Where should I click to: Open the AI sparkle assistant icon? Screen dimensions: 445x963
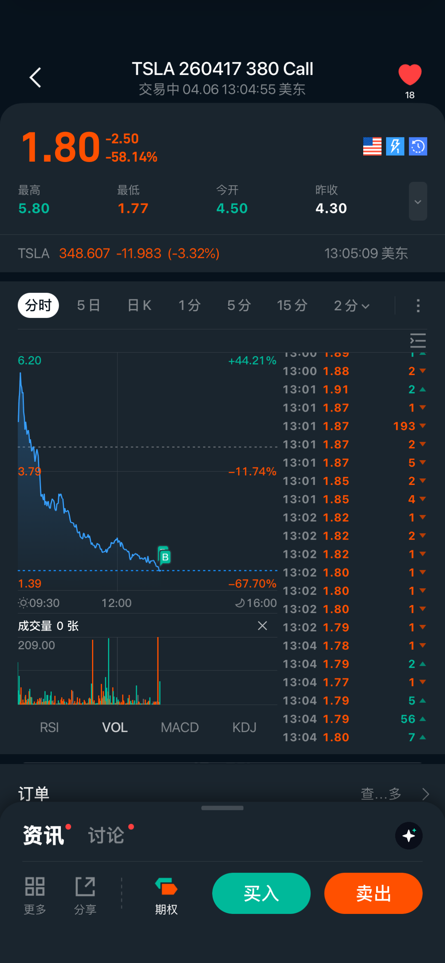pos(409,836)
